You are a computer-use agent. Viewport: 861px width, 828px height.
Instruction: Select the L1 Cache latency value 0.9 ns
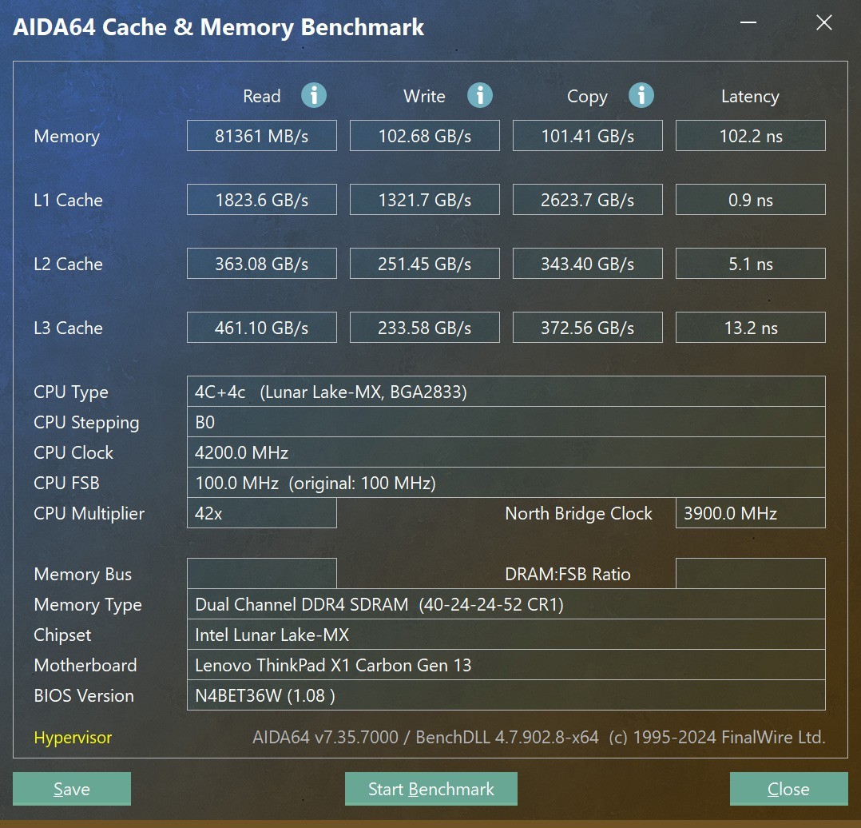tap(750, 199)
